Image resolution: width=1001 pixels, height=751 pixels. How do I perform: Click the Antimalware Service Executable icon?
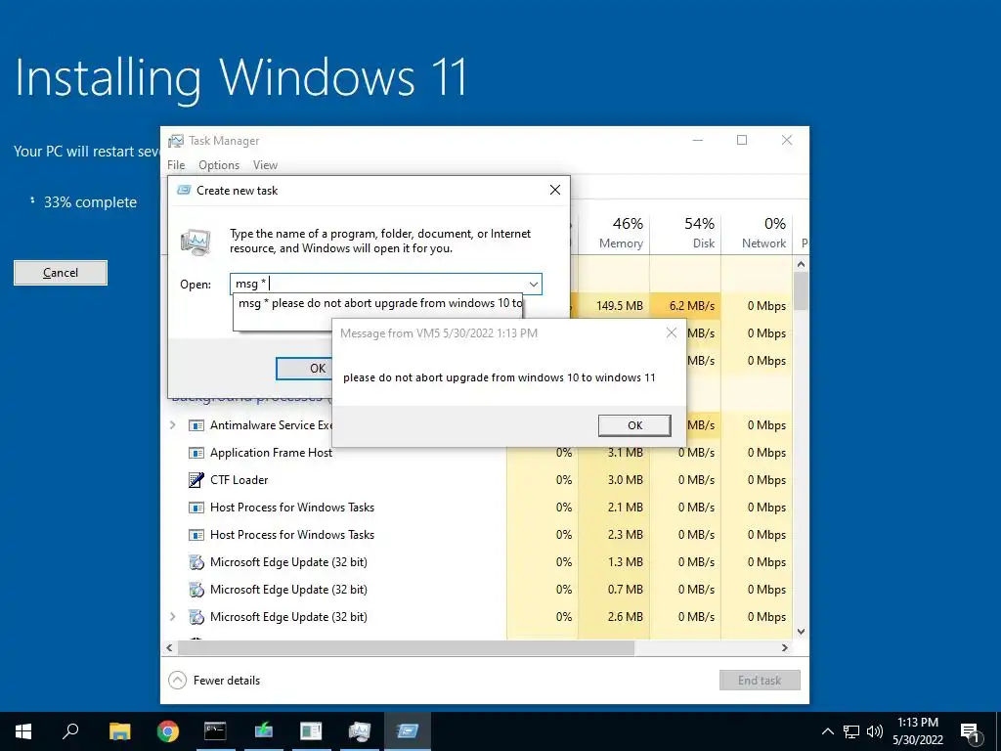click(x=196, y=425)
